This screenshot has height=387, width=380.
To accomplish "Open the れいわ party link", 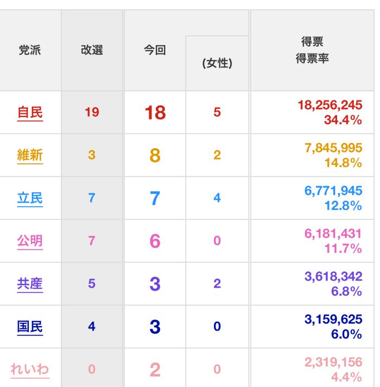I will point(30,370).
